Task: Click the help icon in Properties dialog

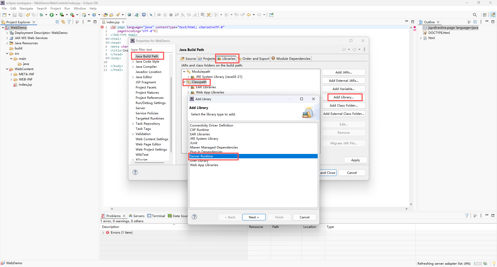Action: 135,172
